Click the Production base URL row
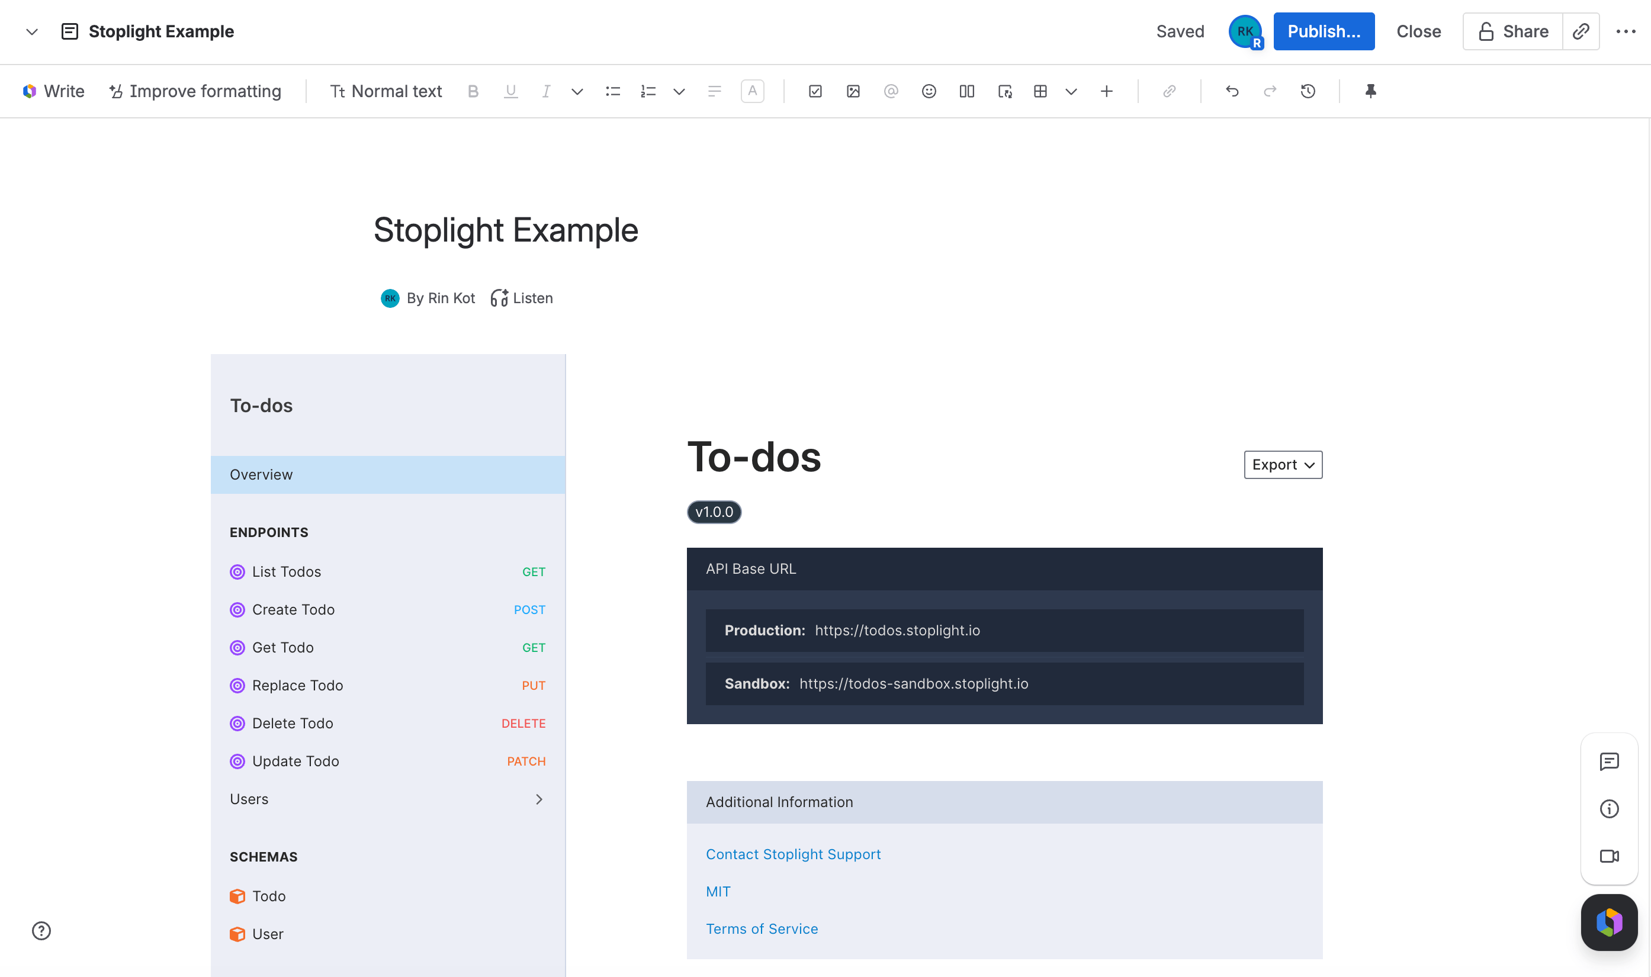This screenshot has height=977, width=1651. tap(1004, 630)
